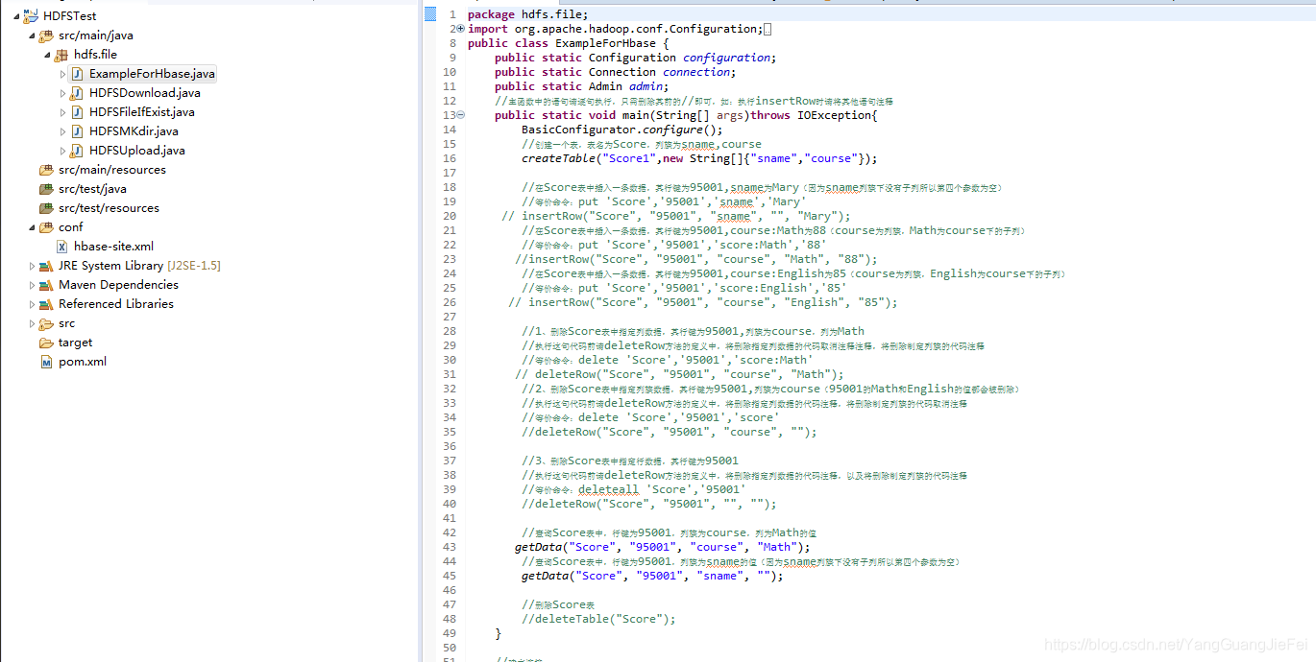The height and width of the screenshot is (662, 1316).
Task: Select ExampleForHbase.java in the explorer
Action: click(153, 74)
